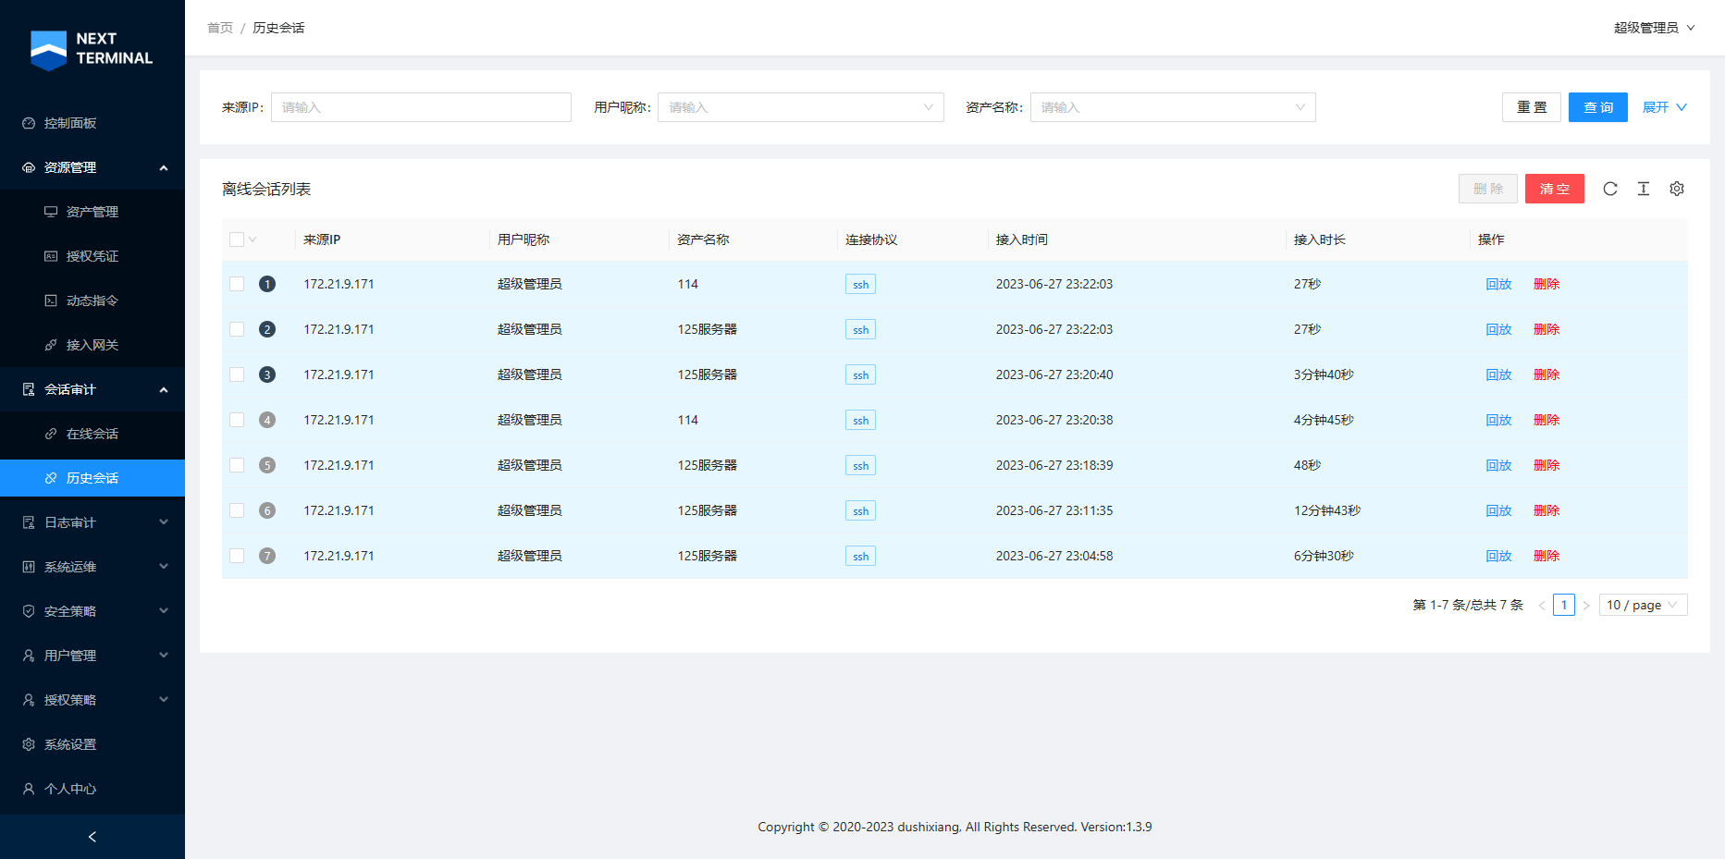Go to 在线会话 in sidebar
This screenshot has height=859, width=1725.
[x=92, y=434]
